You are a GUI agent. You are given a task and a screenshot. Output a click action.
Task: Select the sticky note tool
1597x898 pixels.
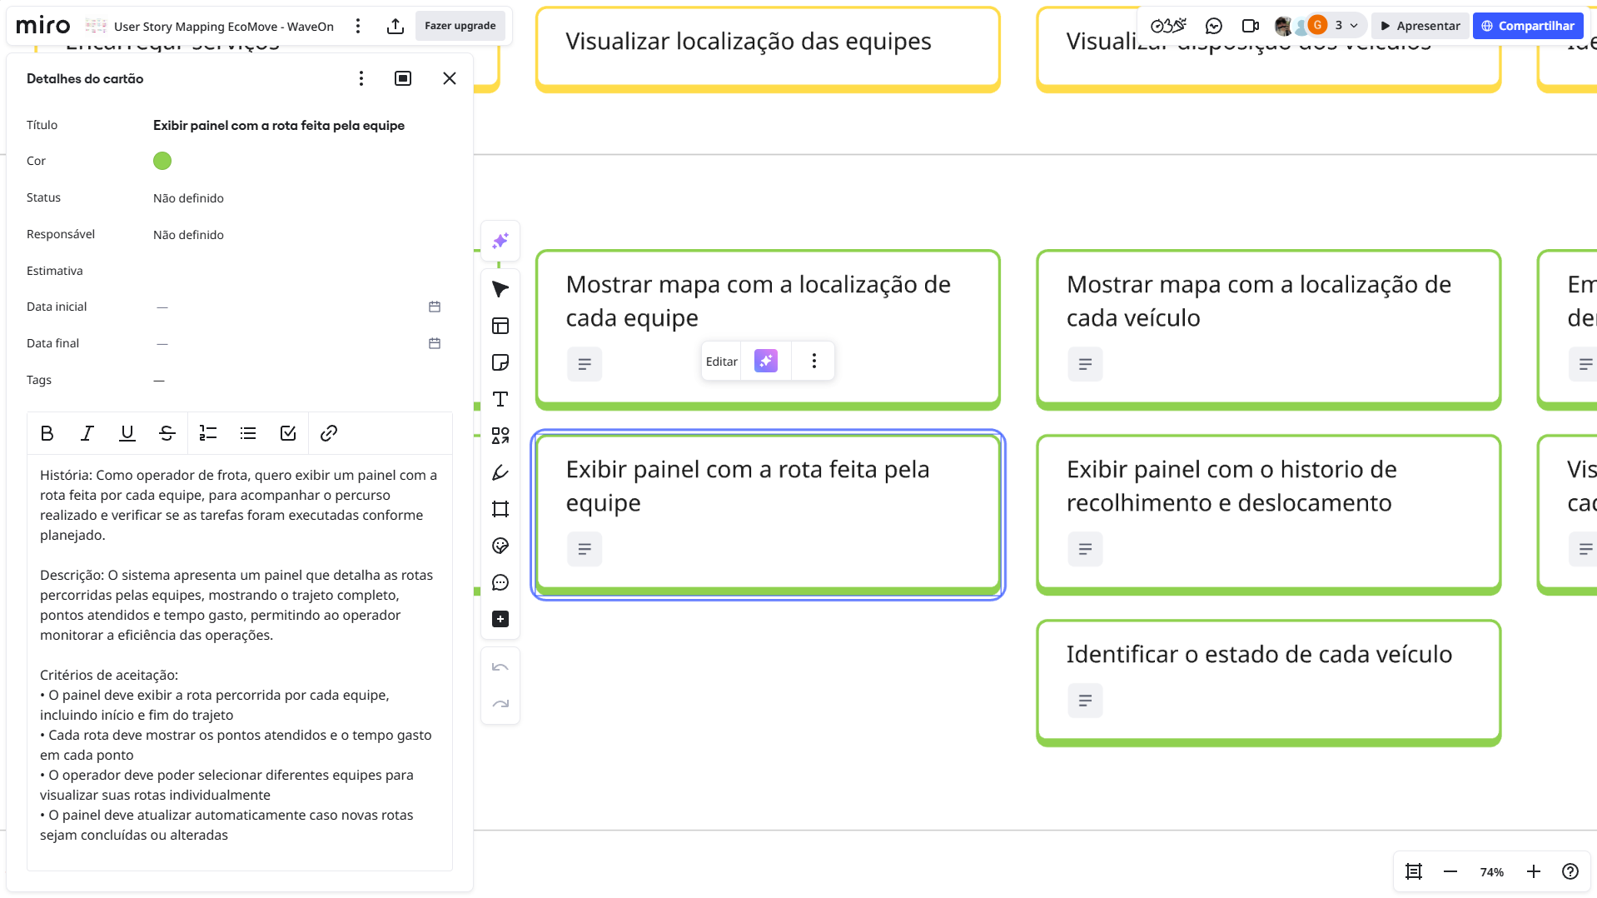coord(500,362)
